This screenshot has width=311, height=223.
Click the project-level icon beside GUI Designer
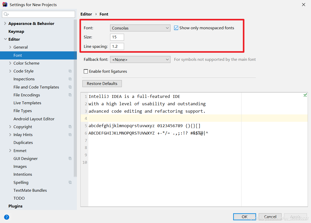(x=70, y=159)
